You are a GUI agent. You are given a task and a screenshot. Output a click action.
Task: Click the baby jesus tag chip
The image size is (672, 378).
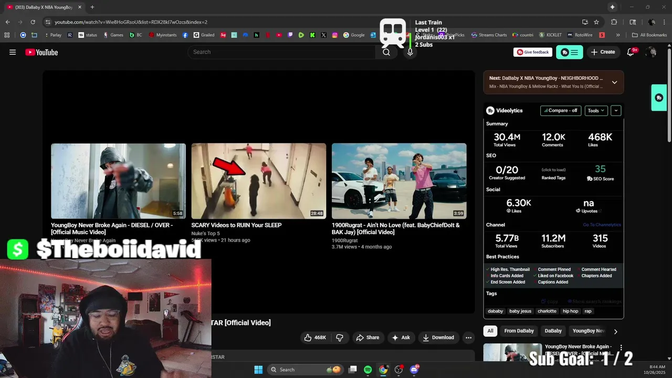[x=520, y=311]
